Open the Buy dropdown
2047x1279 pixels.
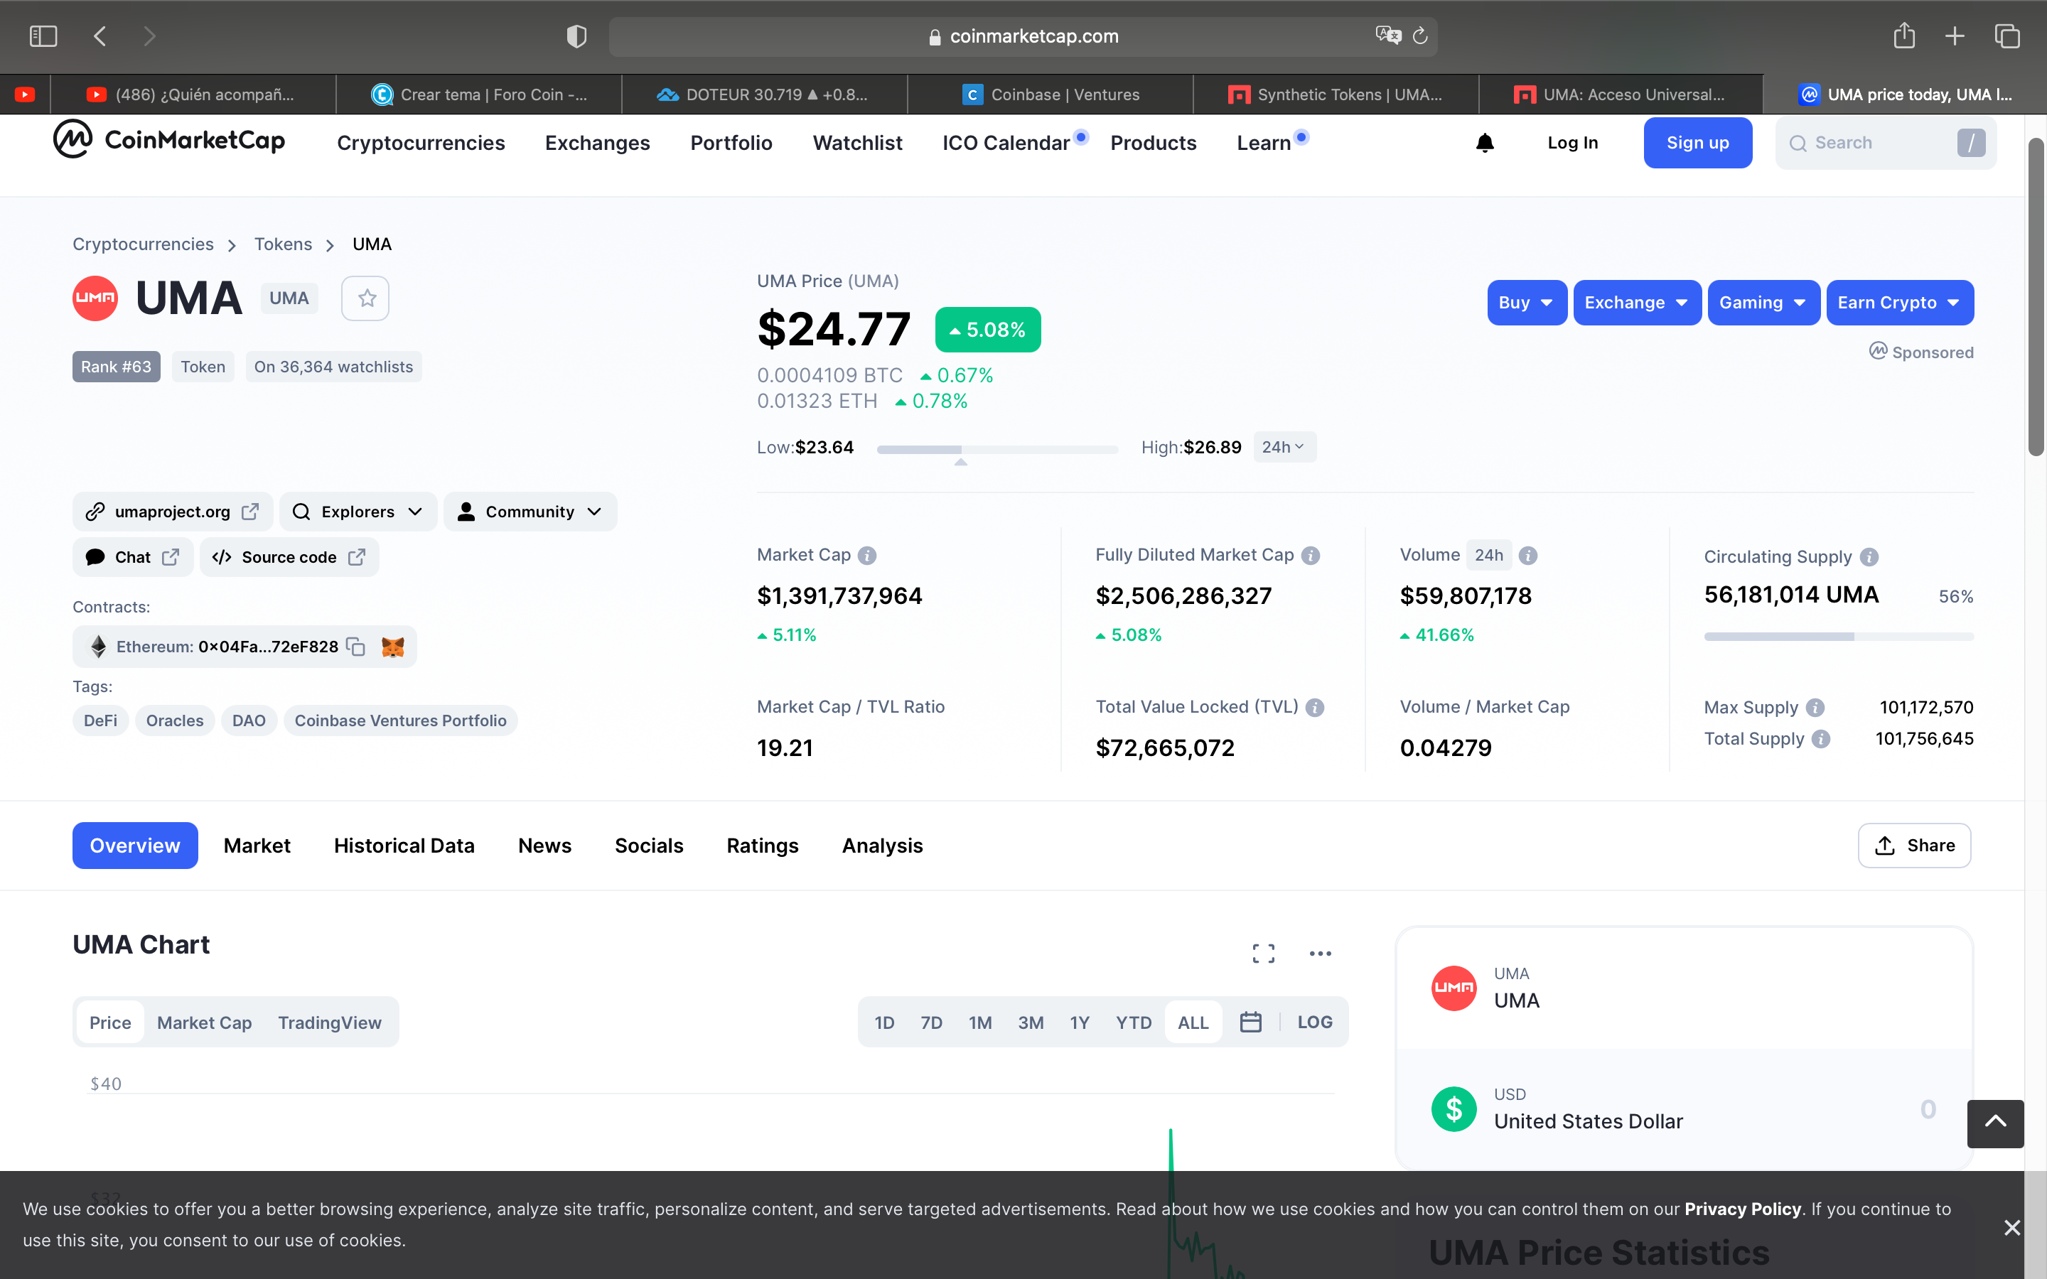coord(1527,302)
